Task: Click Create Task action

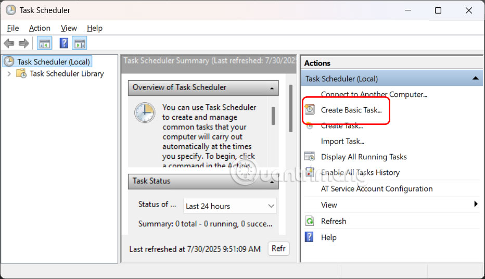Action: click(x=342, y=125)
